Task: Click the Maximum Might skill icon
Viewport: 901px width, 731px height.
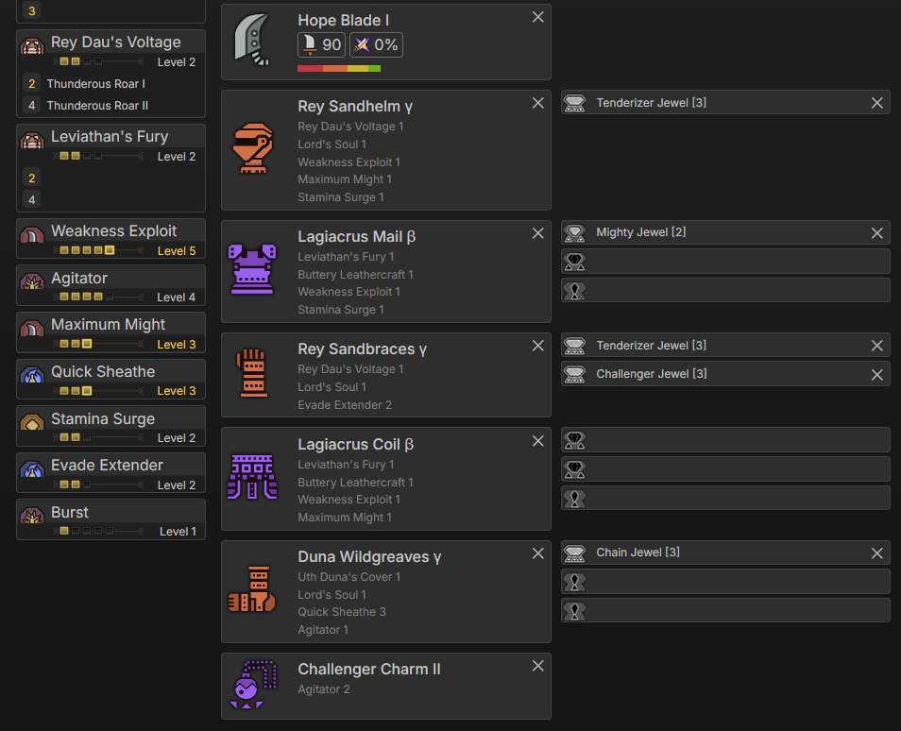Action: (x=32, y=328)
